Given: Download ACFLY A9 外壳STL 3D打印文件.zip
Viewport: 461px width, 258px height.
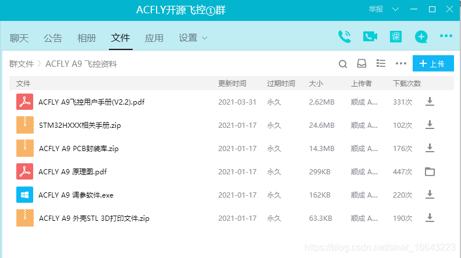Looking at the screenshot, I should (430, 218).
